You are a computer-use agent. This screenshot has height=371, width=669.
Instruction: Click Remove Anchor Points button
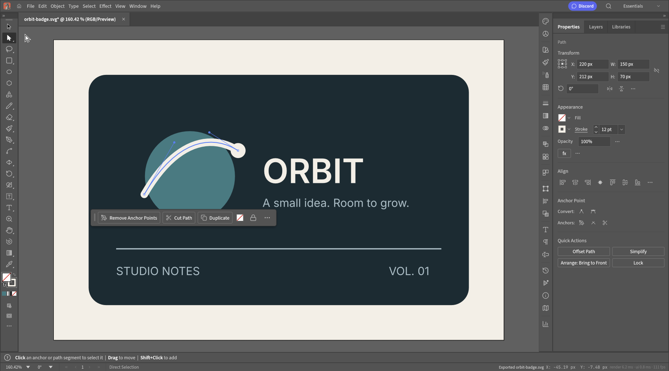click(129, 218)
